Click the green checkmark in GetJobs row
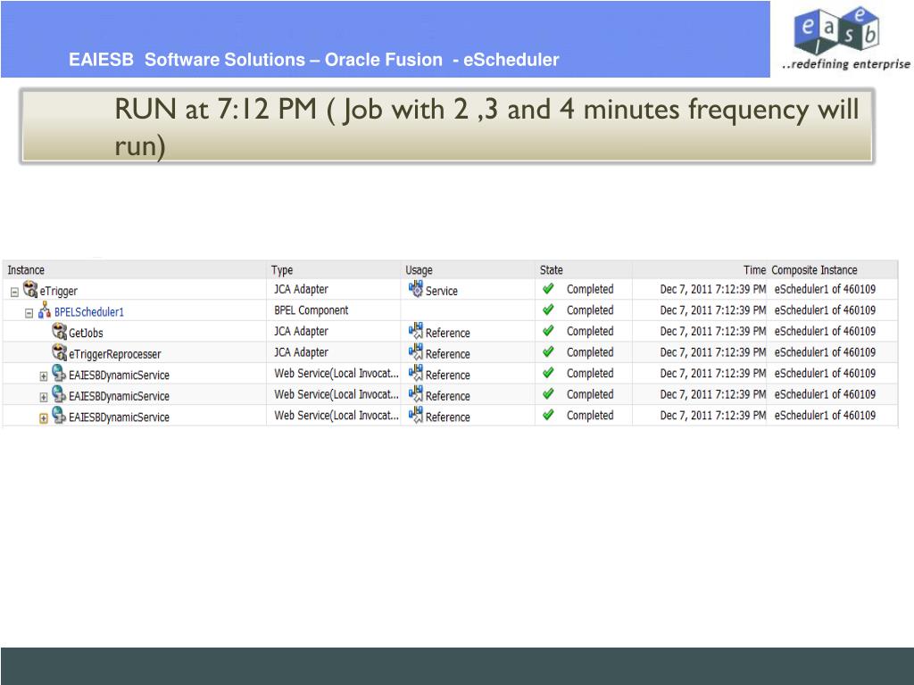This screenshot has width=914, height=685. 548,331
